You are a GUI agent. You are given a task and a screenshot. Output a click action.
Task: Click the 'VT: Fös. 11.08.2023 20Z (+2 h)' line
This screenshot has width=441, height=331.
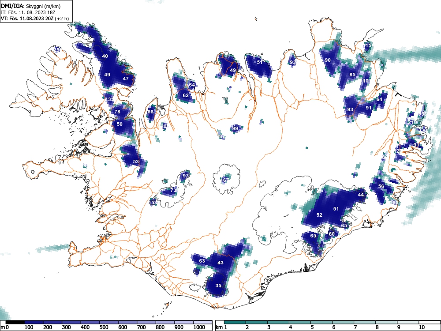point(35,19)
